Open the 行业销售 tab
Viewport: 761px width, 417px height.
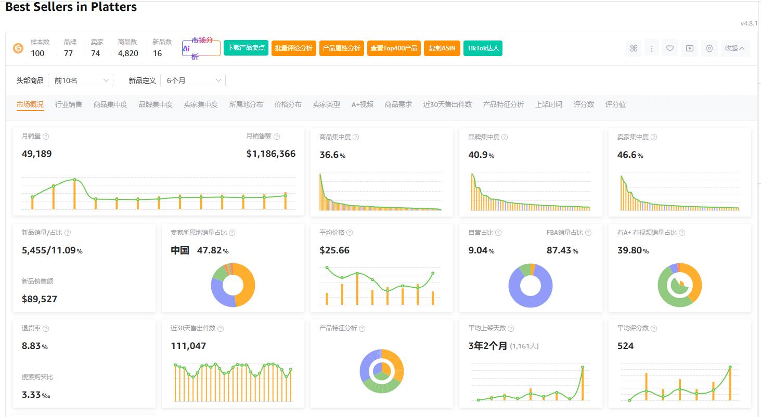(x=68, y=104)
